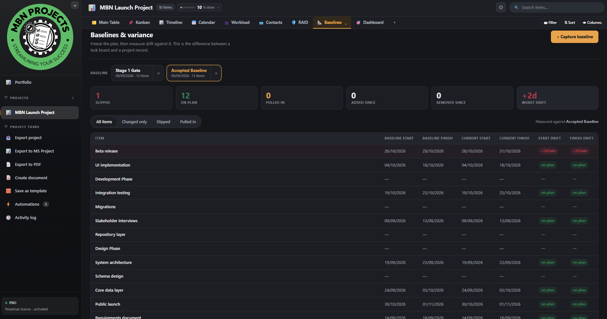607x319 pixels.
Task: Click the Export project icon
Action: tap(9, 138)
